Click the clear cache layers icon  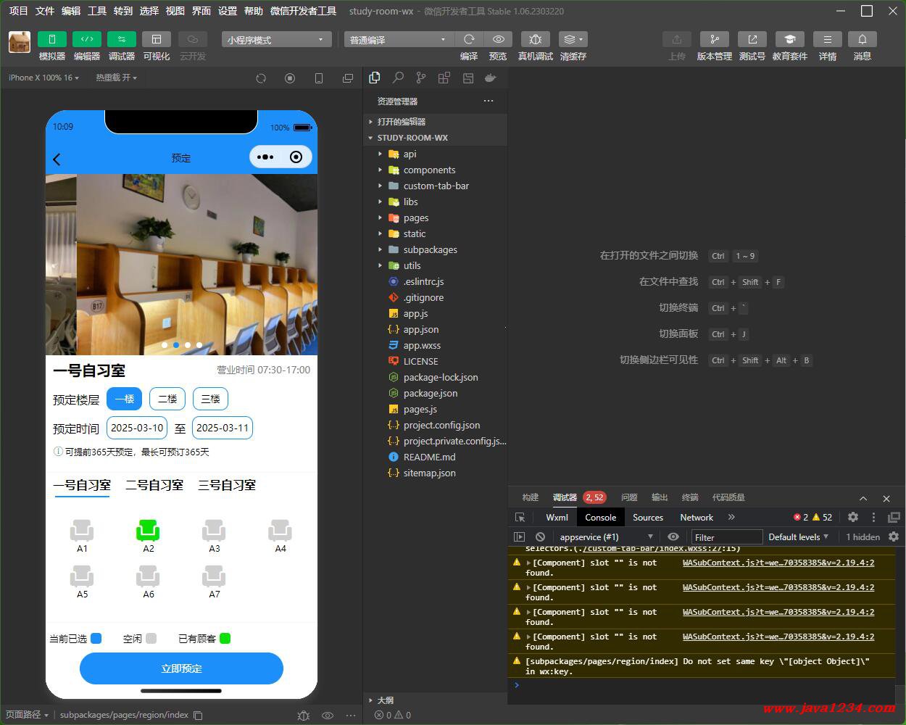tap(573, 39)
